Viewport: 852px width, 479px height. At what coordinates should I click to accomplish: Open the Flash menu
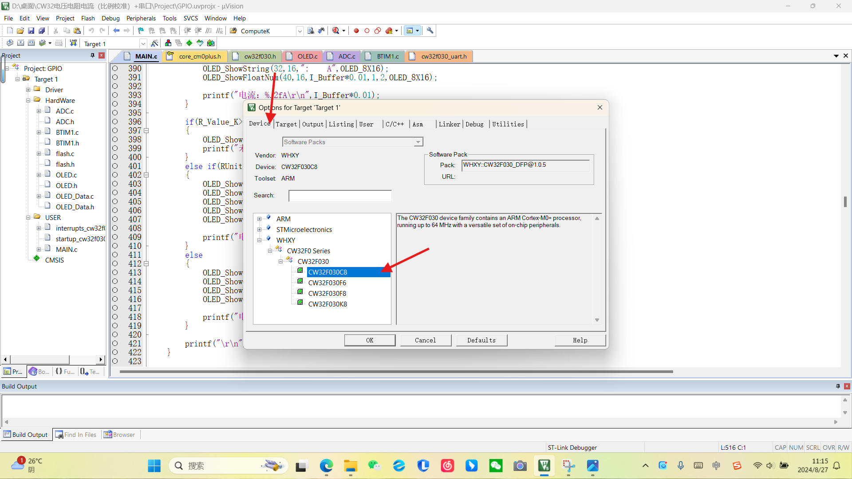(88, 18)
